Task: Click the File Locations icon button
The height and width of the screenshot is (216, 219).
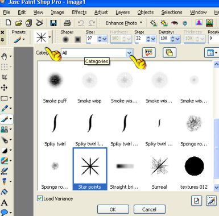Action: click(170, 52)
